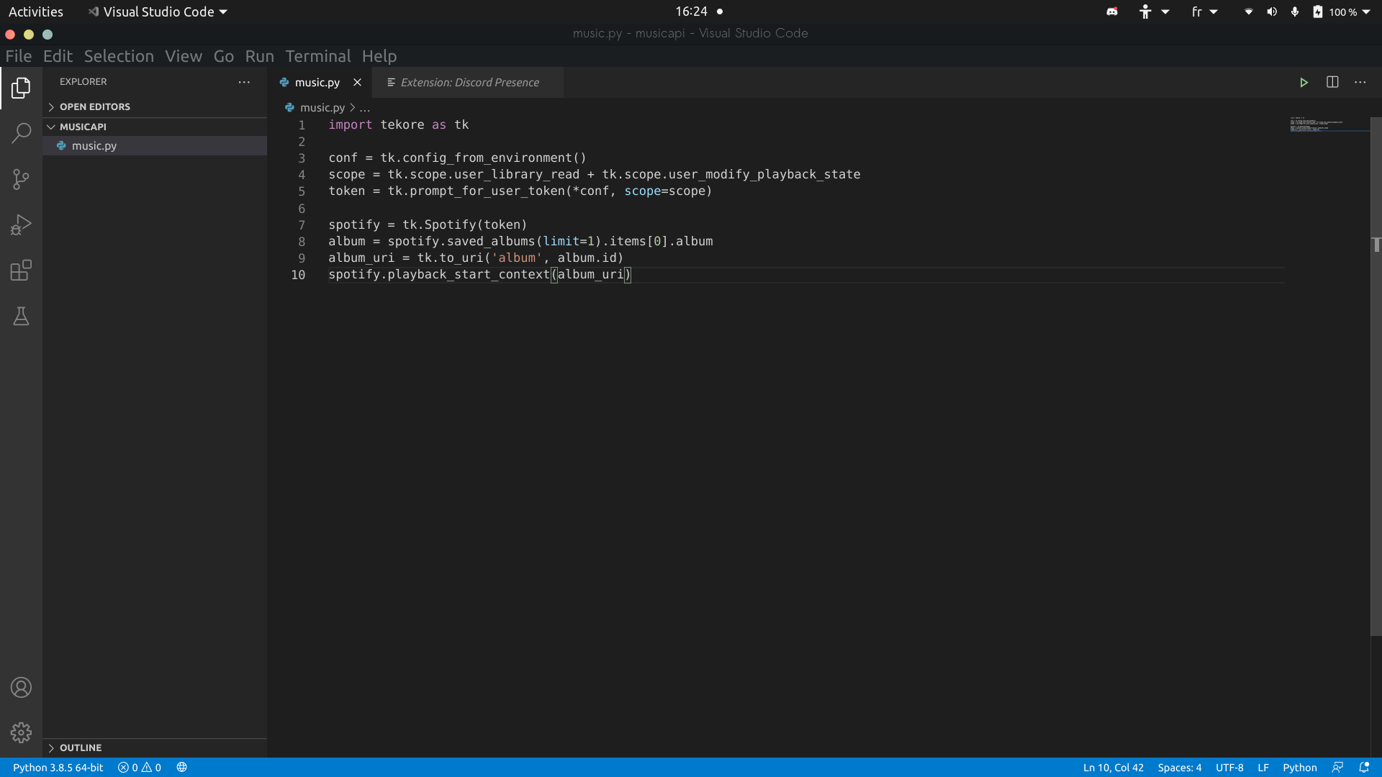Viewport: 1382px width, 777px height.
Task: Click Spaces: 4 indentation setting
Action: click(x=1179, y=768)
